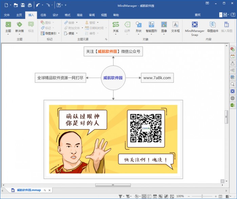This screenshot has width=237, height=199.
Task: Select the 全球精品软件资源一网打尽 topic
Action: click(60, 78)
